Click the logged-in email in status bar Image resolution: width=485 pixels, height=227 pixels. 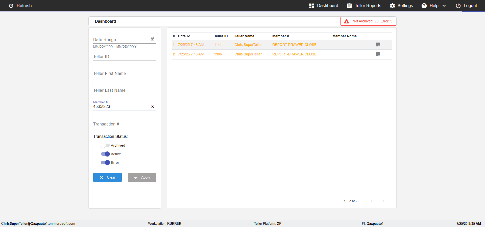tap(38, 223)
